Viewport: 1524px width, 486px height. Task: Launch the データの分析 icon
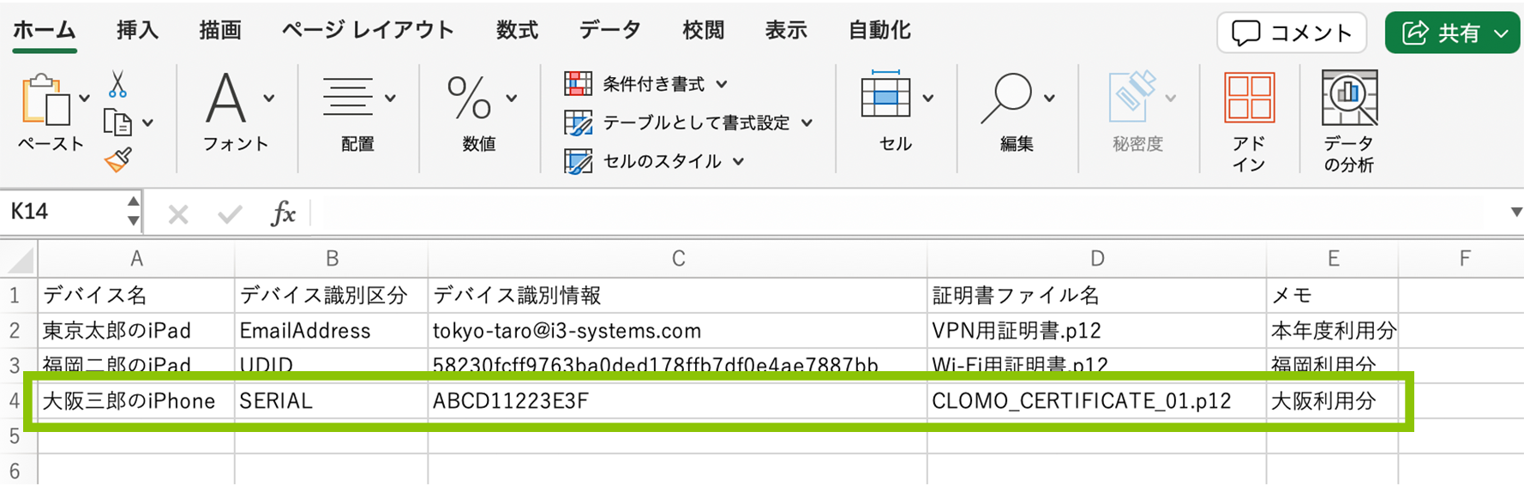click(x=1349, y=97)
